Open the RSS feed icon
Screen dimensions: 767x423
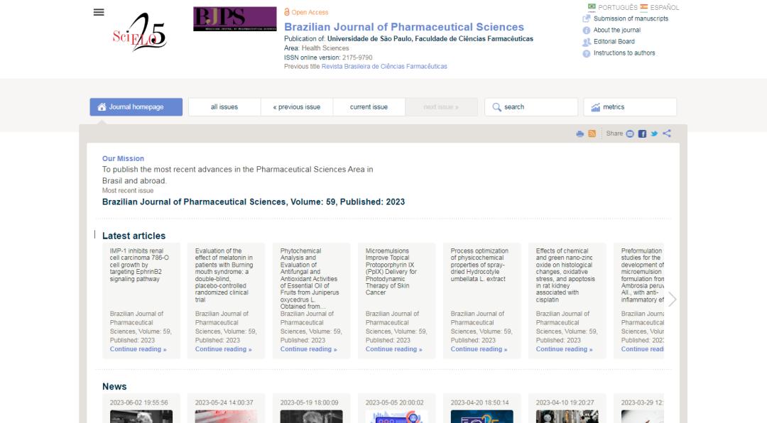point(592,133)
